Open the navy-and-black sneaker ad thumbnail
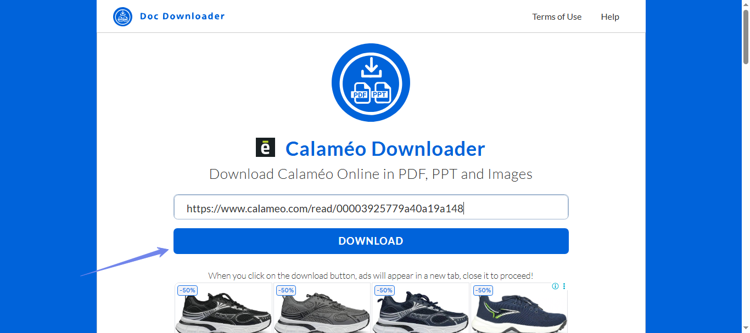 (421, 308)
